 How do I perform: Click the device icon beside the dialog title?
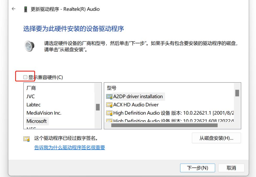coord(25,9)
